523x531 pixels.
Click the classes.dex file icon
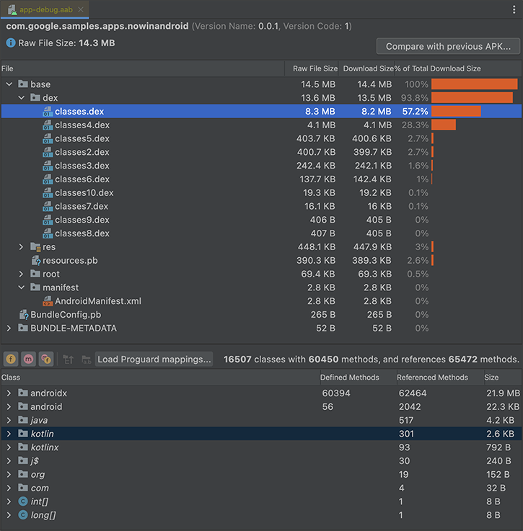coord(48,112)
